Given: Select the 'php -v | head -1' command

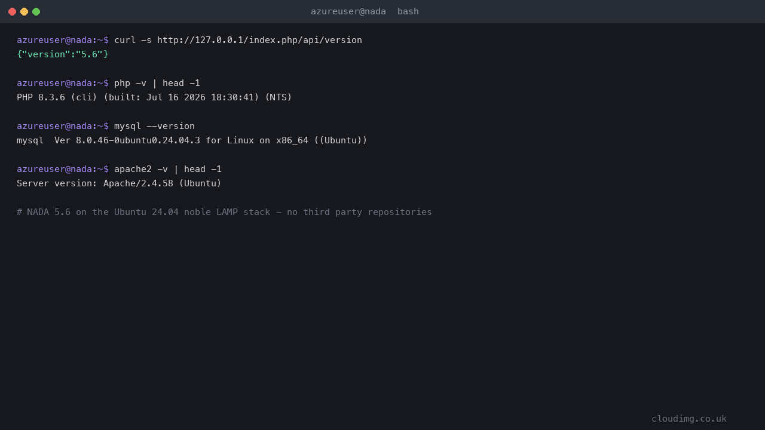Looking at the screenshot, I should click(157, 83).
